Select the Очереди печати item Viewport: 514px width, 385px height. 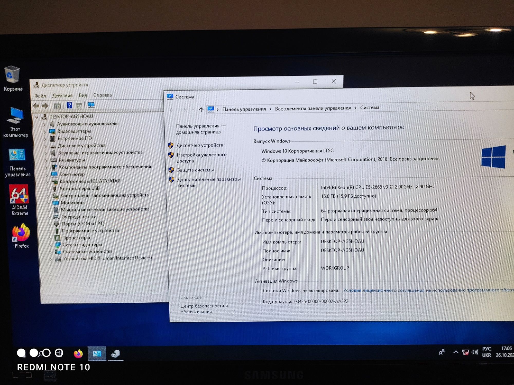point(79,217)
